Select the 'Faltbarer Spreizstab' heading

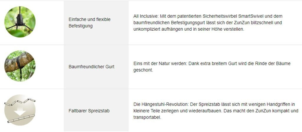pyautogui.click(x=89, y=111)
